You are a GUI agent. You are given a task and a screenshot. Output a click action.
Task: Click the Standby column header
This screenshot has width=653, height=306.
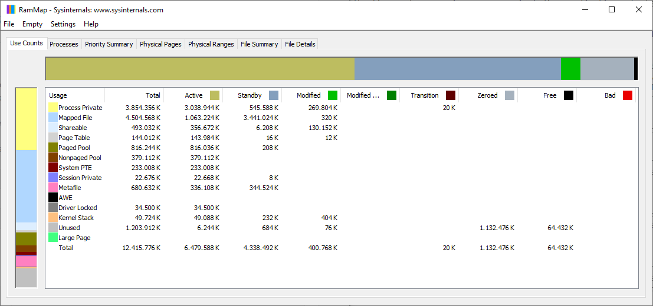(252, 95)
